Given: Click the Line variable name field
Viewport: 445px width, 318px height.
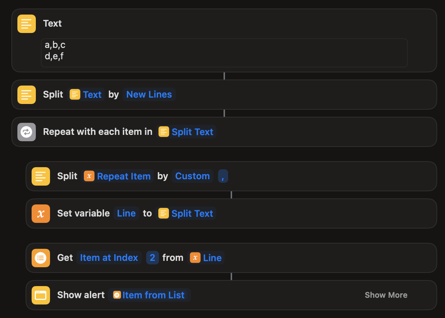Looking at the screenshot, I should tap(126, 214).
